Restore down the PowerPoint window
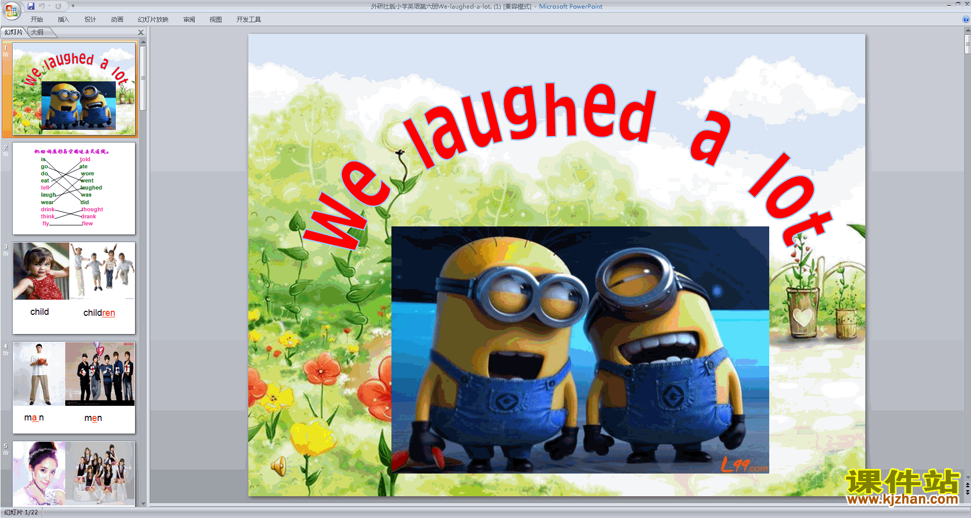 tap(958, 4)
